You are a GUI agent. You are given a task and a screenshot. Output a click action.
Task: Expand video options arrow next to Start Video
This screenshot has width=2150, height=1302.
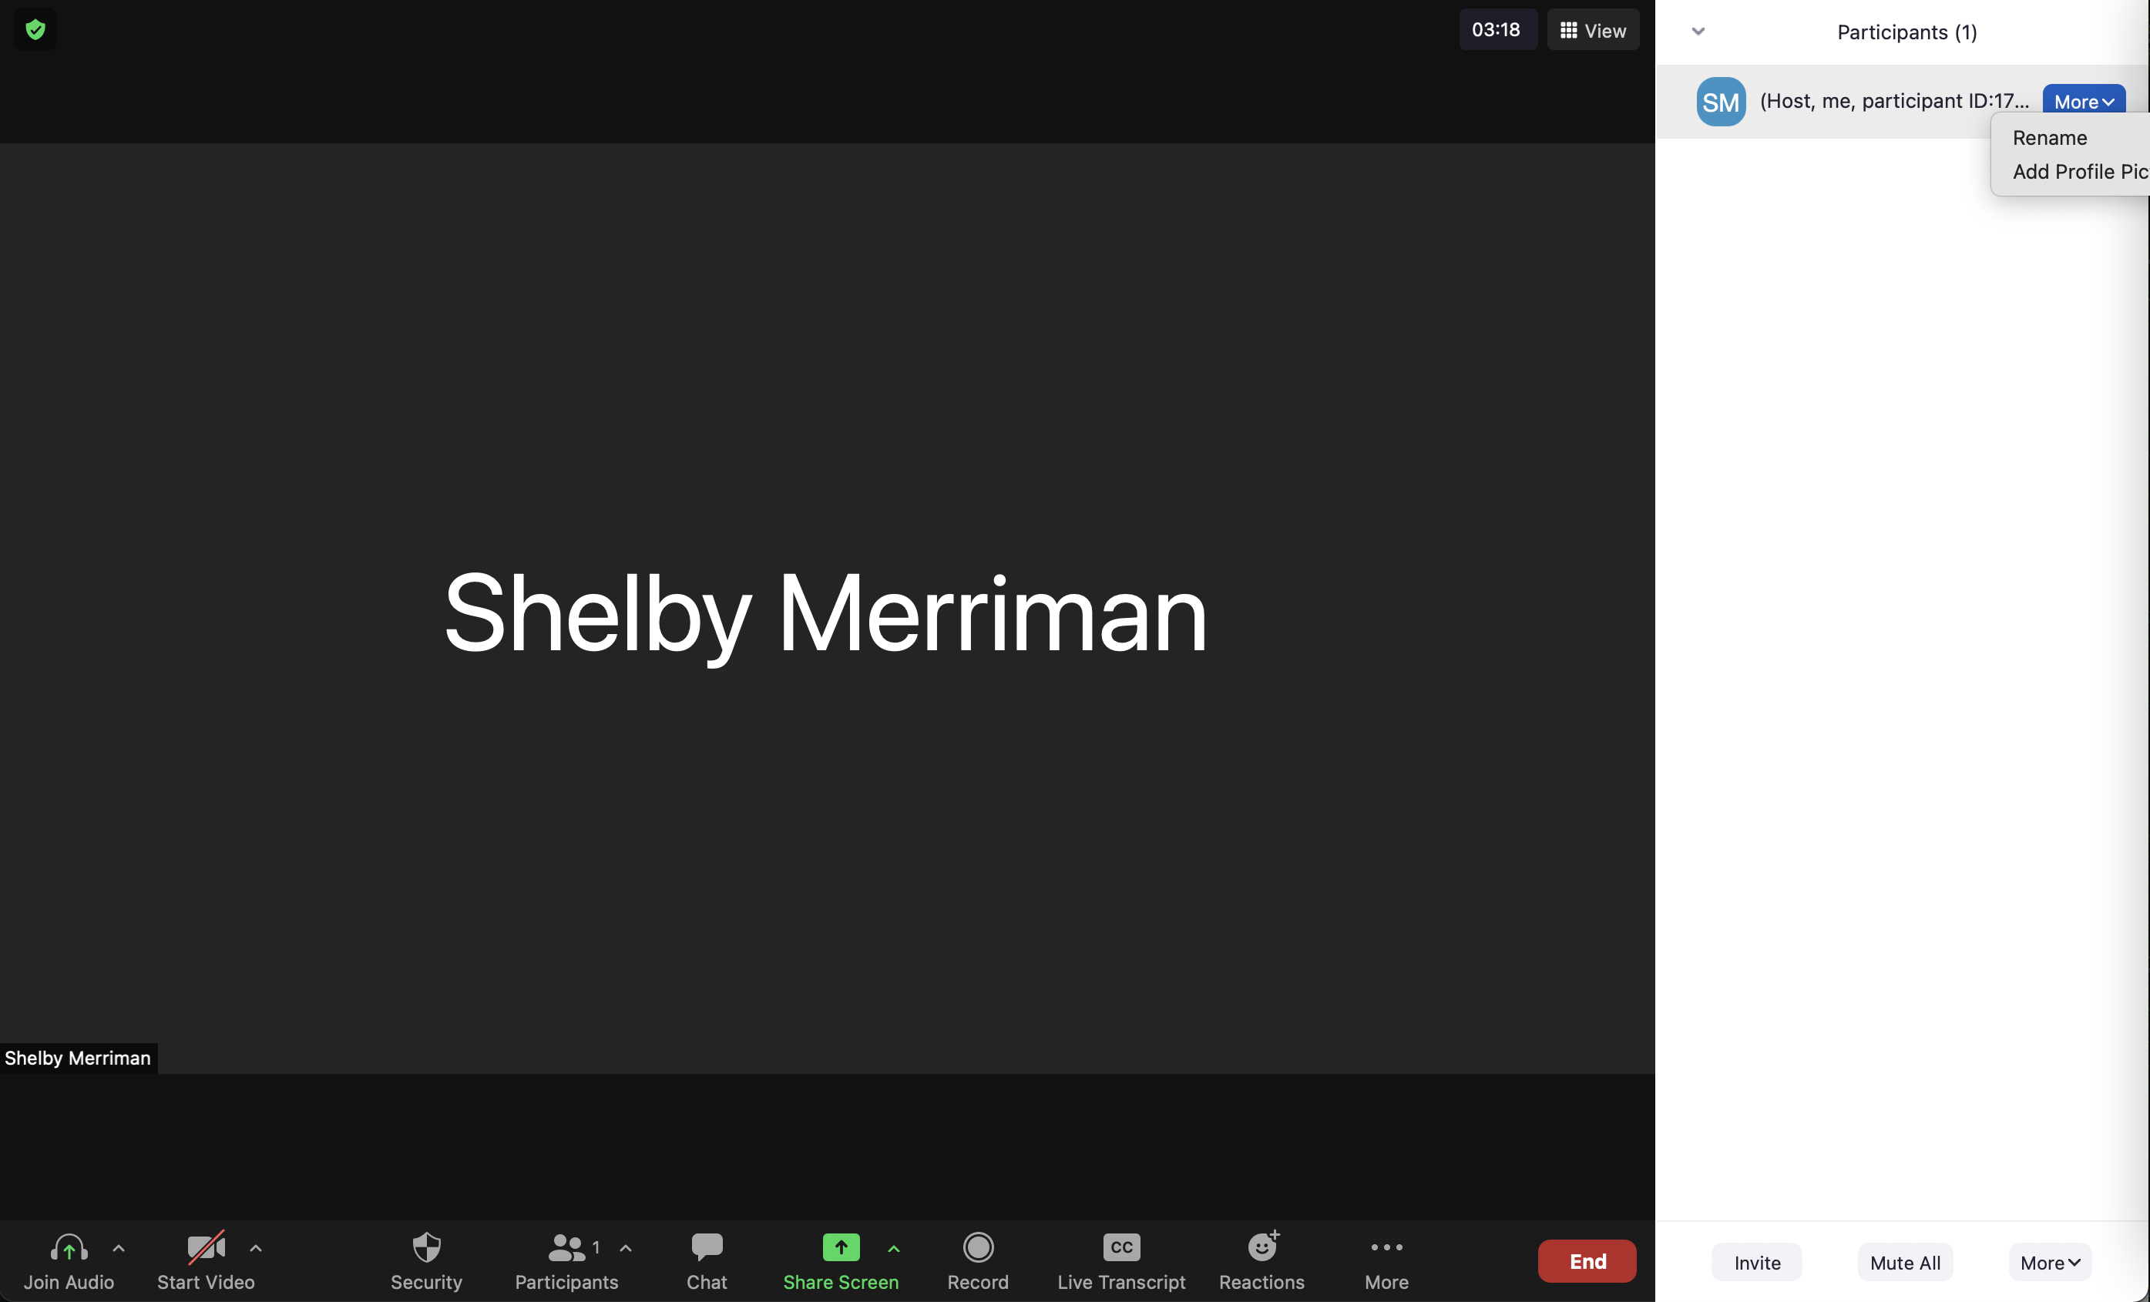tap(256, 1249)
